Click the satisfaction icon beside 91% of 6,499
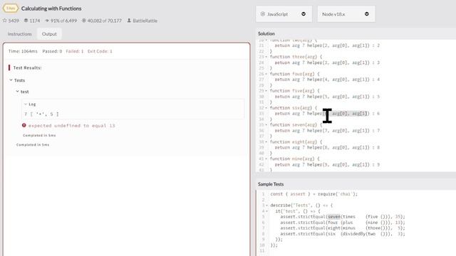This screenshot has width=456, height=256. pyautogui.click(x=47, y=21)
